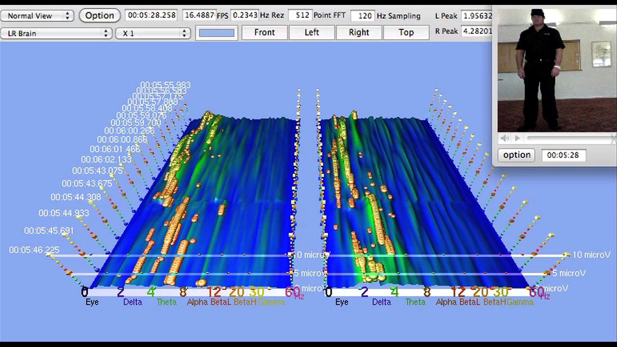The width and height of the screenshot is (617, 347).
Task: Open the X 1 magnification dropdown
Action: tap(153, 33)
